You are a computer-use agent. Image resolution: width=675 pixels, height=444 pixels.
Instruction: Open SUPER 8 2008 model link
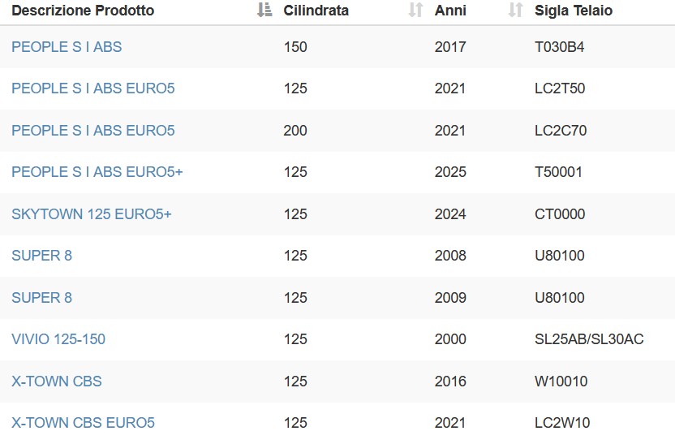(x=41, y=256)
